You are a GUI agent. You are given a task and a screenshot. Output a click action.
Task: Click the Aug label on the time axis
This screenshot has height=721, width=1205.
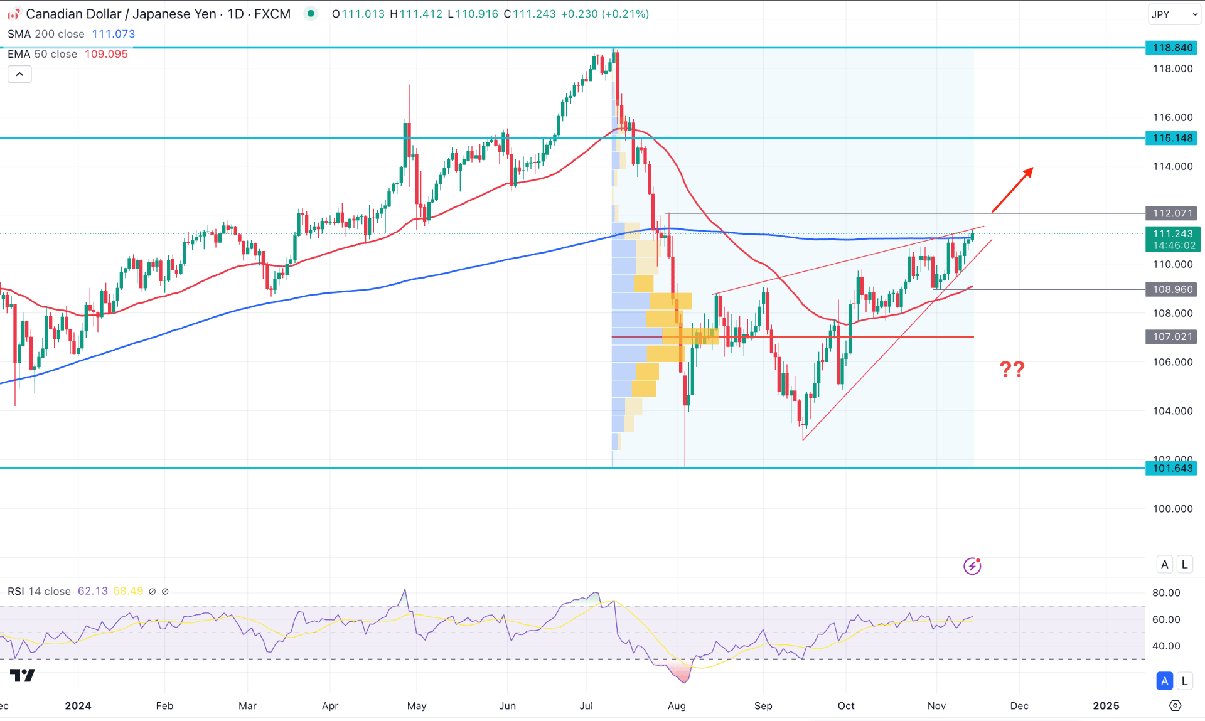coord(677,706)
